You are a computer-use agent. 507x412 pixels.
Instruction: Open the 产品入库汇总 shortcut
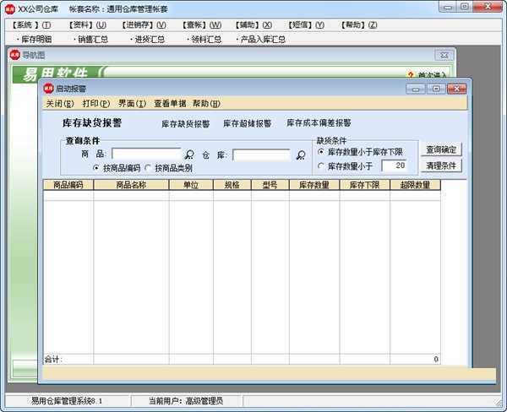click(261, 40)
